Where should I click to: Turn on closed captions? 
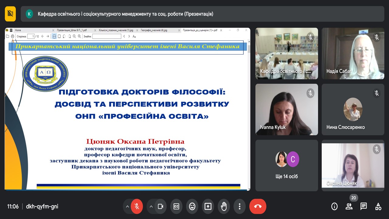(176, 207)
